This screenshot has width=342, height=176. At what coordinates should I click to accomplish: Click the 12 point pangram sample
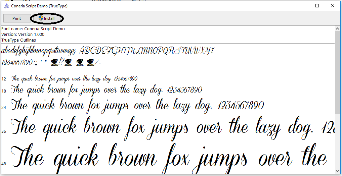coord(74,79)
